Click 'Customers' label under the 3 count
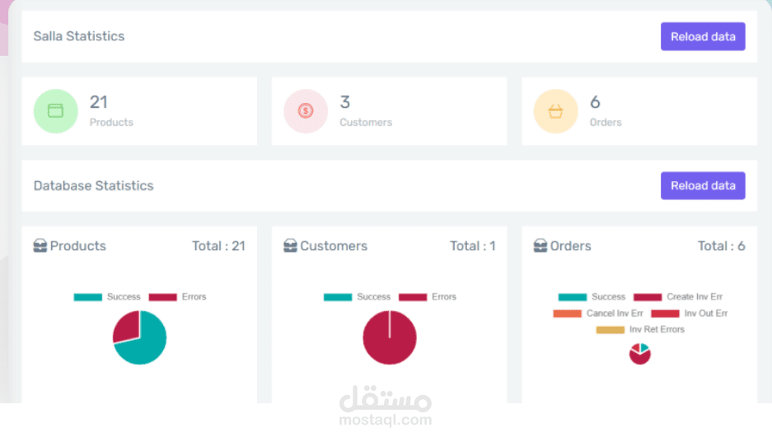 click(x=366, y=123)
